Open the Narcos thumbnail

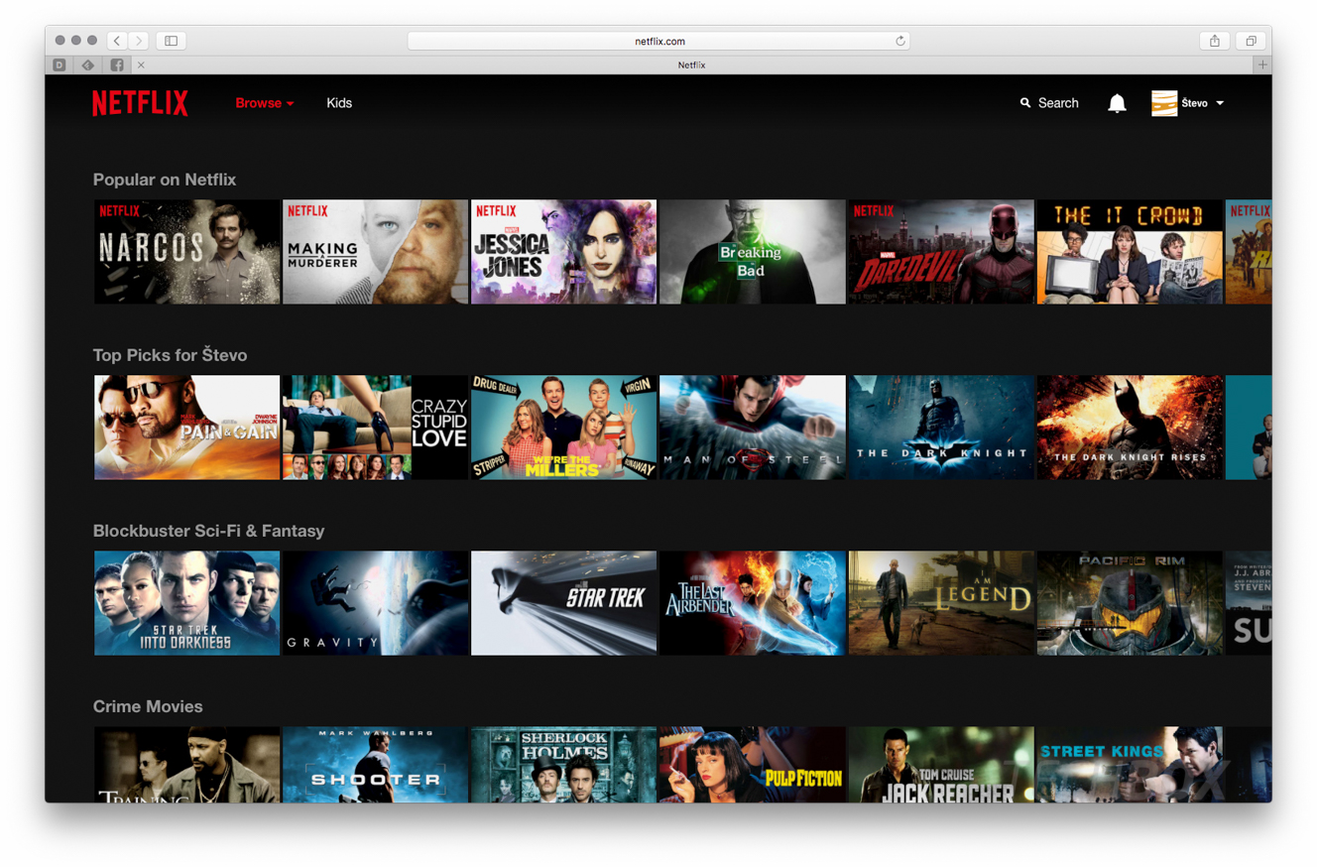tap(186, 252)
